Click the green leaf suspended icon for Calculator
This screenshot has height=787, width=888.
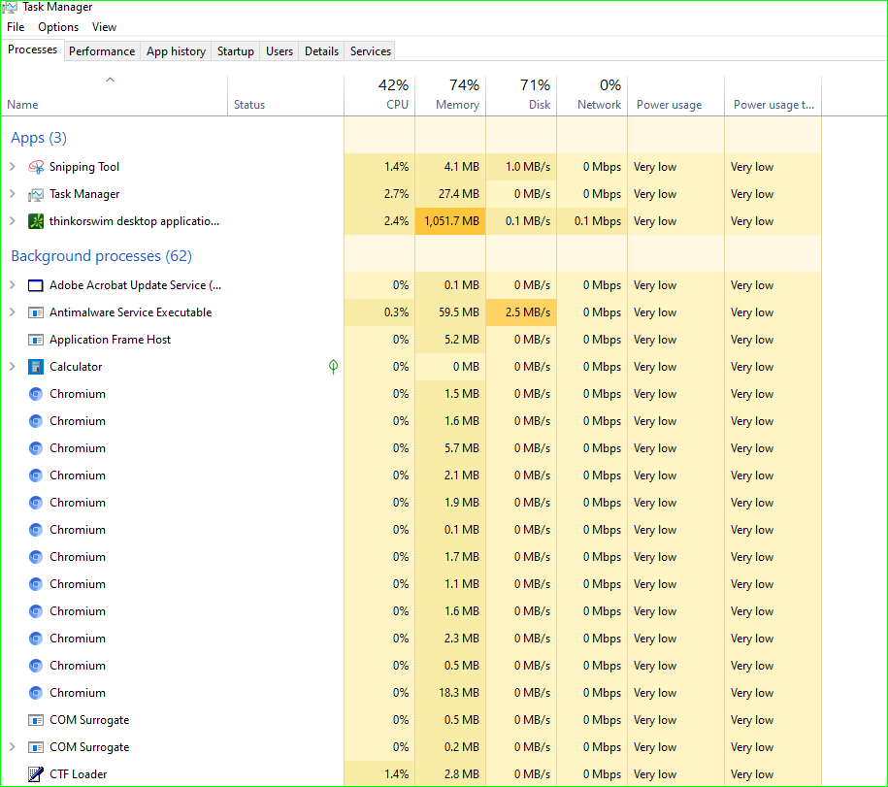pyautogui.click(x=334, y=367)
